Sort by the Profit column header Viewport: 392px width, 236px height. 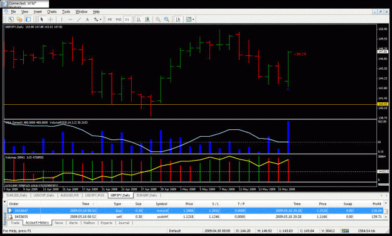click(x=377, y=204)
